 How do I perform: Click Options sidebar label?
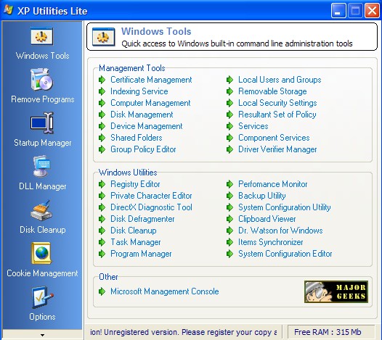pyautogui.click(x=42, y=317)
